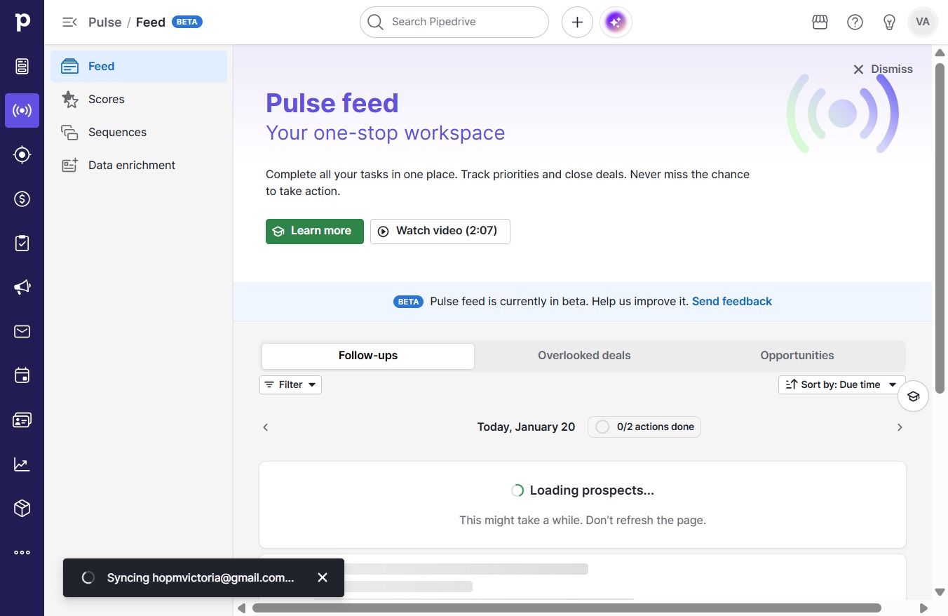The height and width of the screenshot is (616, 948).
Task: Open the mail envelope icon in sidebar
Action: tap(22, 331)
